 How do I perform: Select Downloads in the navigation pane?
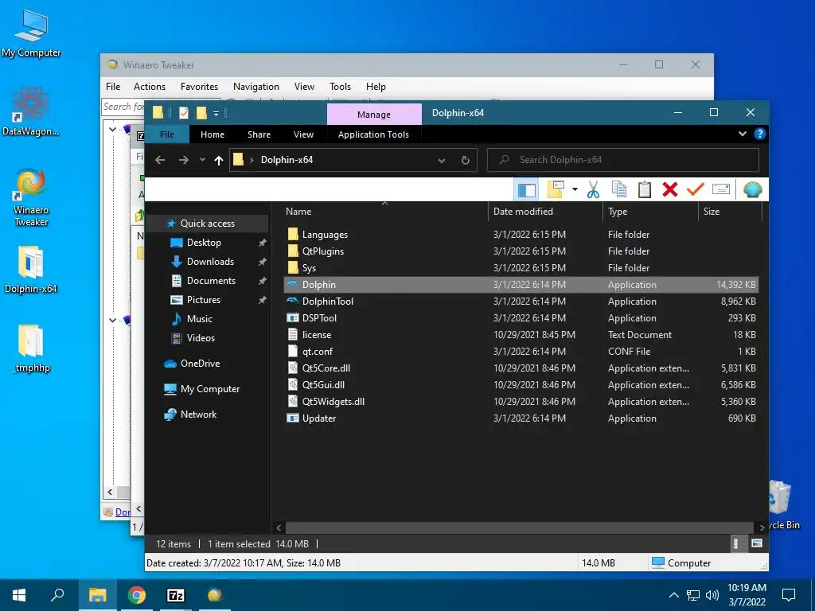[210, 262]
